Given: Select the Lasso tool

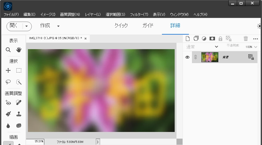Looking at the screenshot, I should 8,82.
